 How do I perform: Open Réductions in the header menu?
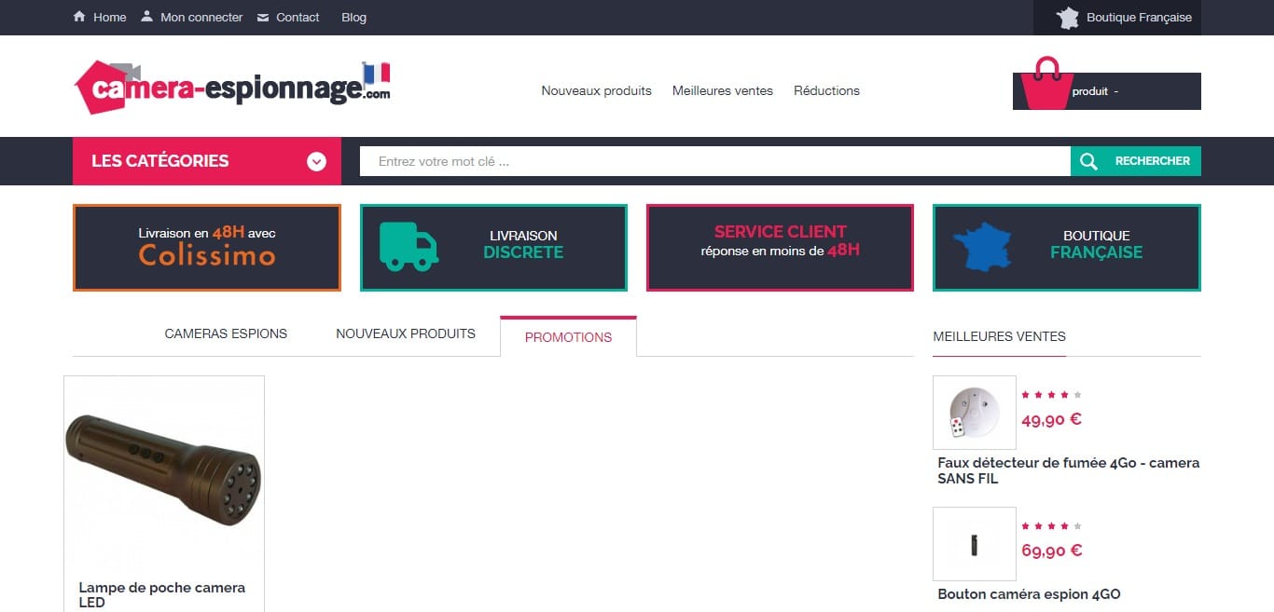(826, 90)
